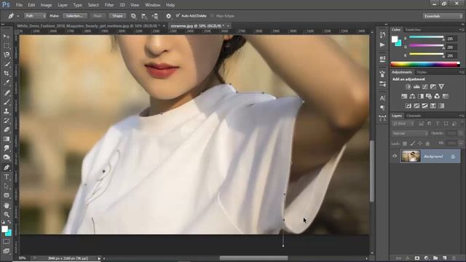Open status bar info arrow menu
Screen dimensions: 466x262
tap(99, 258)
